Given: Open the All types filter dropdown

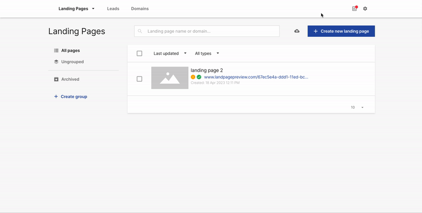Looking at the screenshot, I should coord(207,53).
